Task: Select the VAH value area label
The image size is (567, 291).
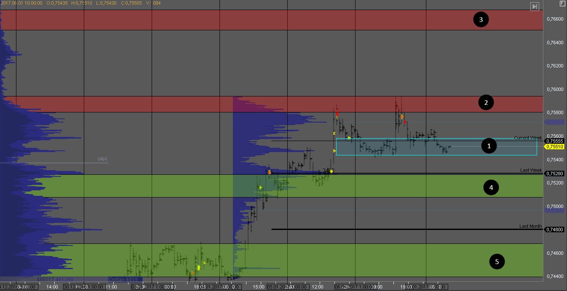Action: point(102,159)
